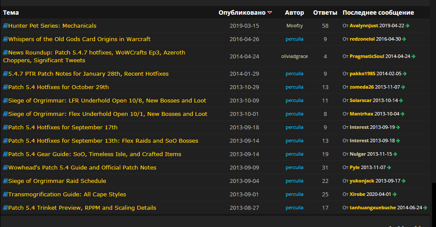The height and width of the screenshot is (227, 436).
Task: Click book icon beside Siege of Orgrimmar Raid Schedule
Action: pos(5,181)
